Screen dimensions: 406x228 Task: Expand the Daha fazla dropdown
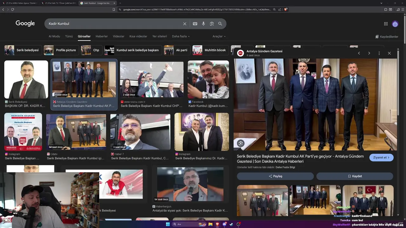click(181, 36)
